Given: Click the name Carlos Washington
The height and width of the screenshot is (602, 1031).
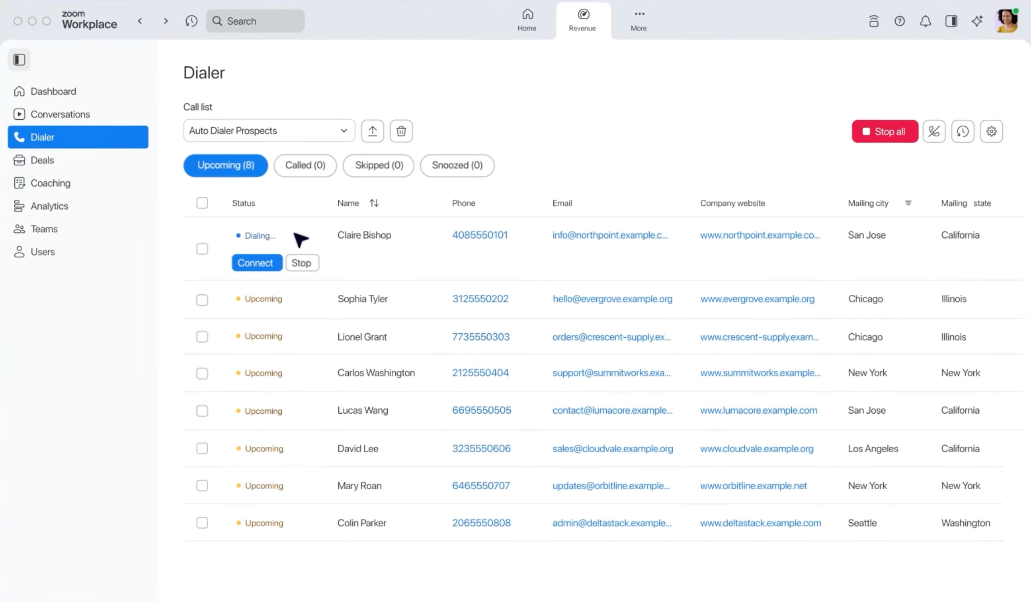Looking at the screenshot, I should (x=376, y=372).
